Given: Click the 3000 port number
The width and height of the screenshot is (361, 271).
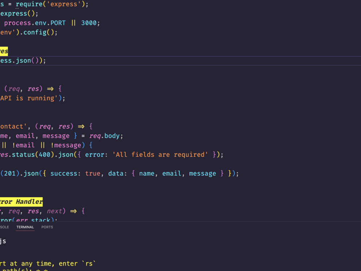Looking at the screenshot, I should pyautogui.click(x=89, y=23).
